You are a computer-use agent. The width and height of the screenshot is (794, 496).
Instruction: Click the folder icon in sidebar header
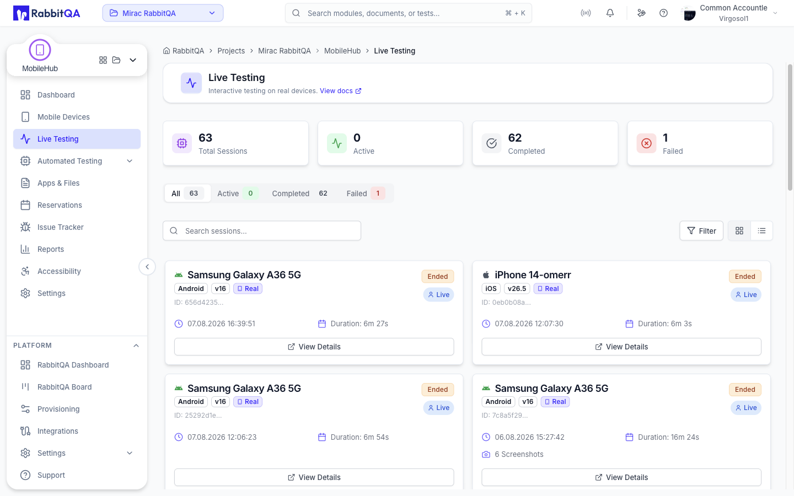(116, 60)
